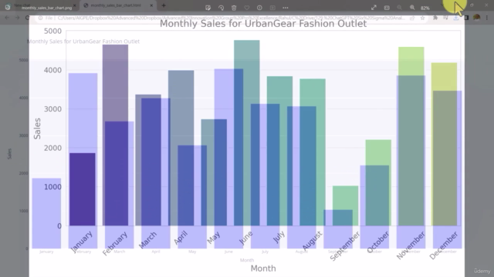The height and width of the screenshot is (277, 494).
Task: Open the three-dot See more menu
Action: [x=286, y=8]
